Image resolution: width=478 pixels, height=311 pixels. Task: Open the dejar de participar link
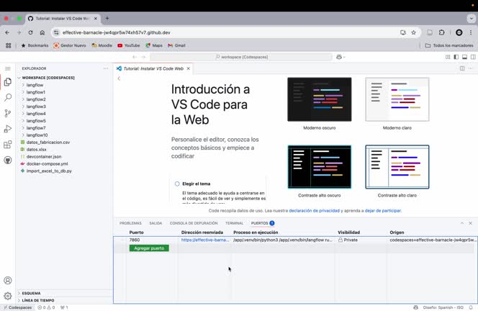click(x=383, y=211)
